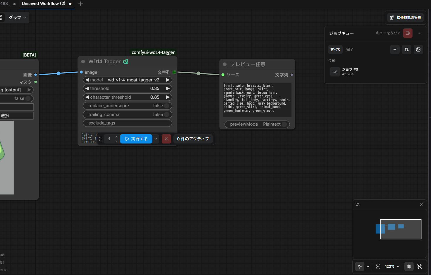The width and height of the screenshot is (431, 275).
Task: Open the extensions manager (拡張機能の管理)
Action: tap(405, 18)
